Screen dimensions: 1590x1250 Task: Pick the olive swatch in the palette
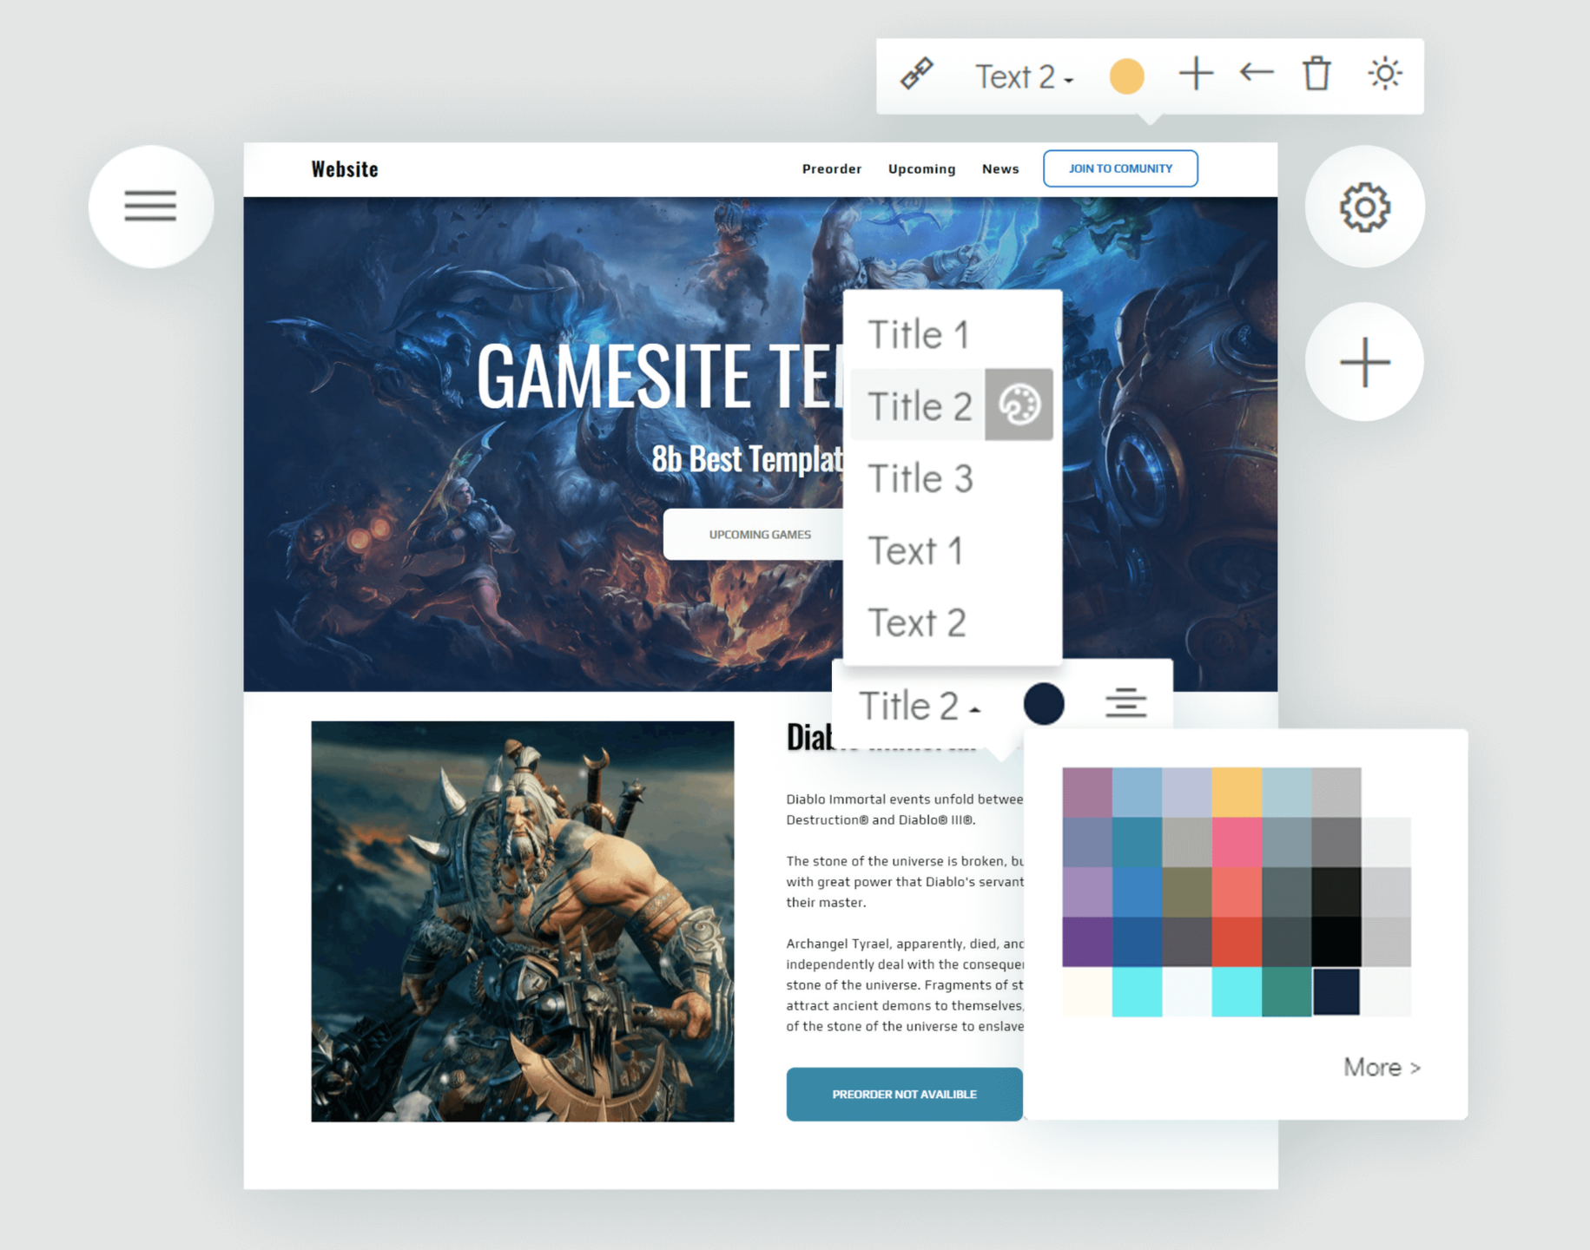pyautogui.click(x=1187, y=891)
